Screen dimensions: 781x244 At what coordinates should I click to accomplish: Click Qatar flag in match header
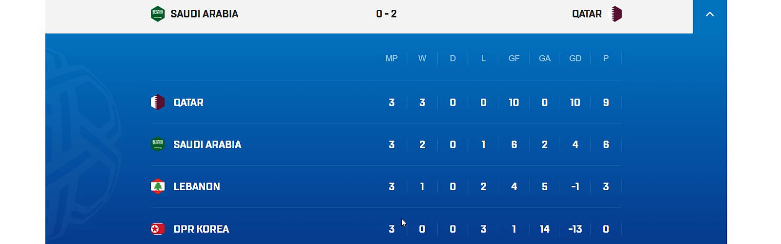[617, 14]
